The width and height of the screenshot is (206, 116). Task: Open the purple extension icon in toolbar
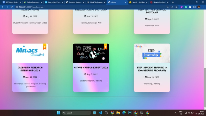181,7
